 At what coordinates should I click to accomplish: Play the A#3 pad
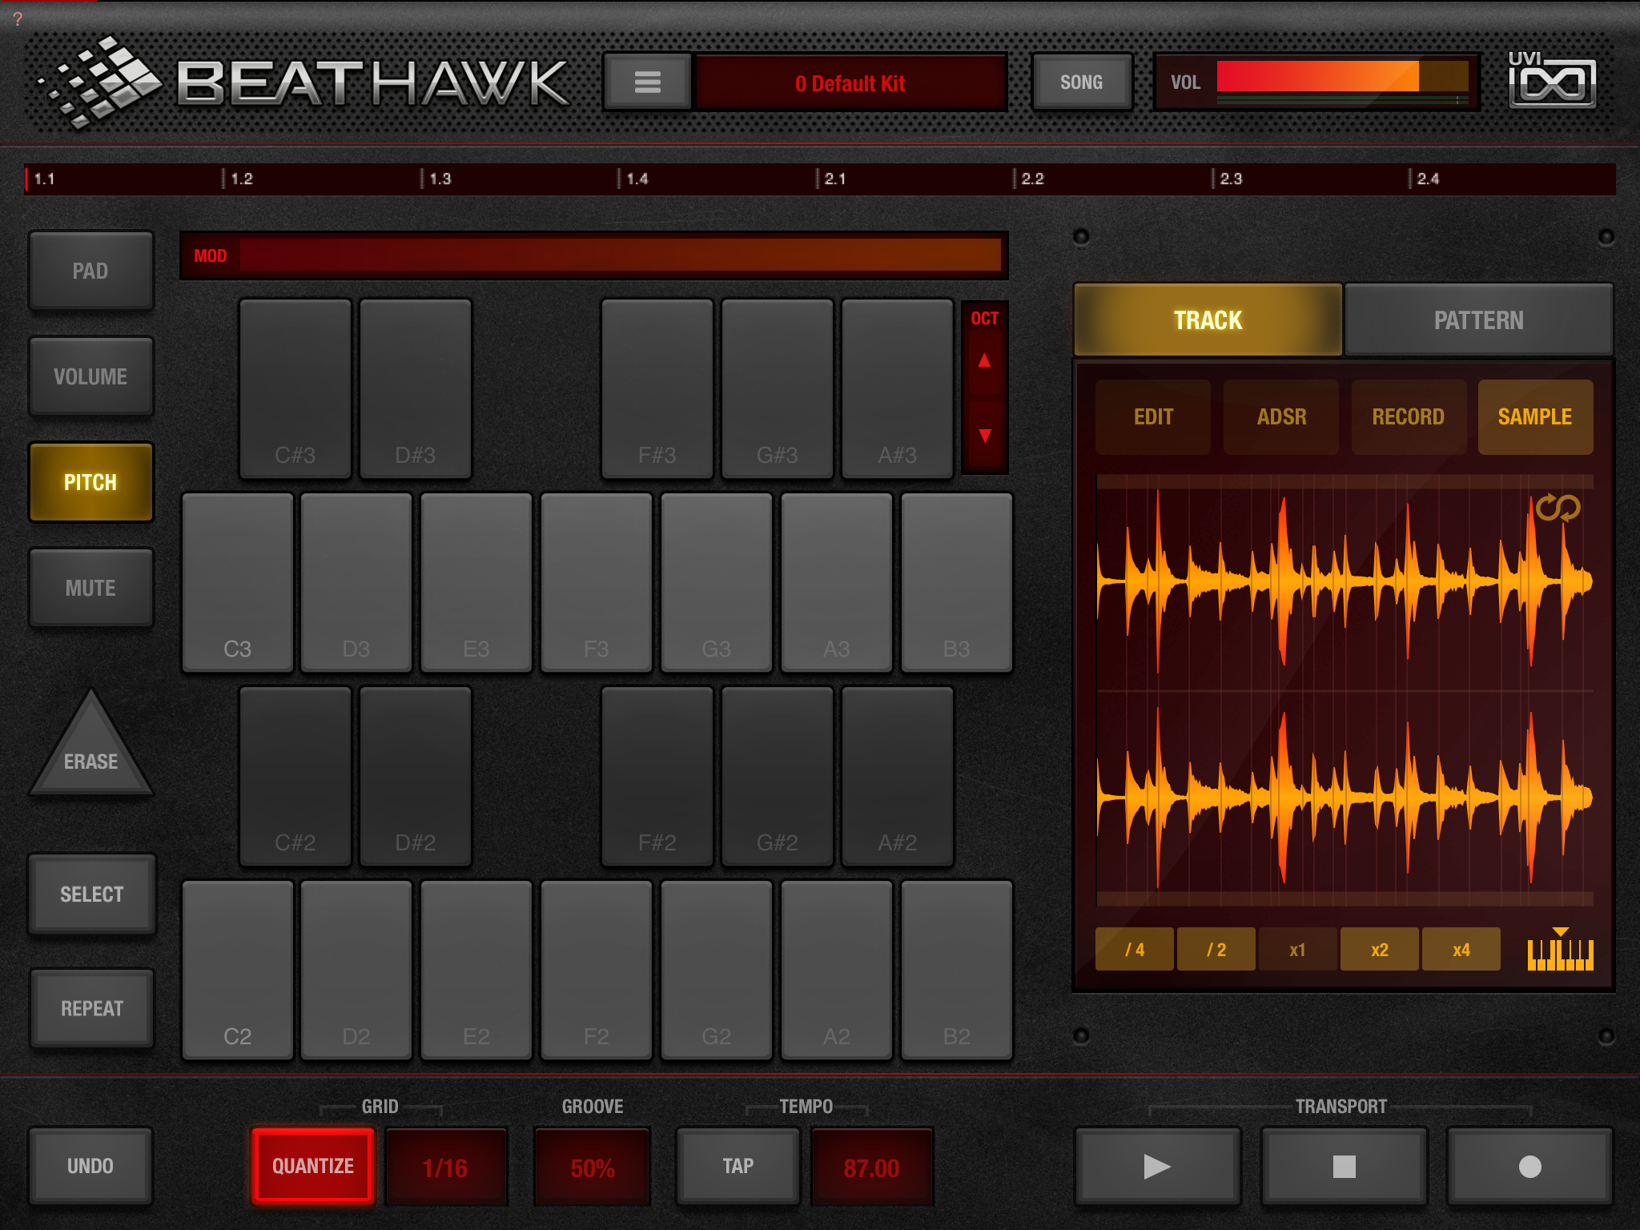click(898, 389)
